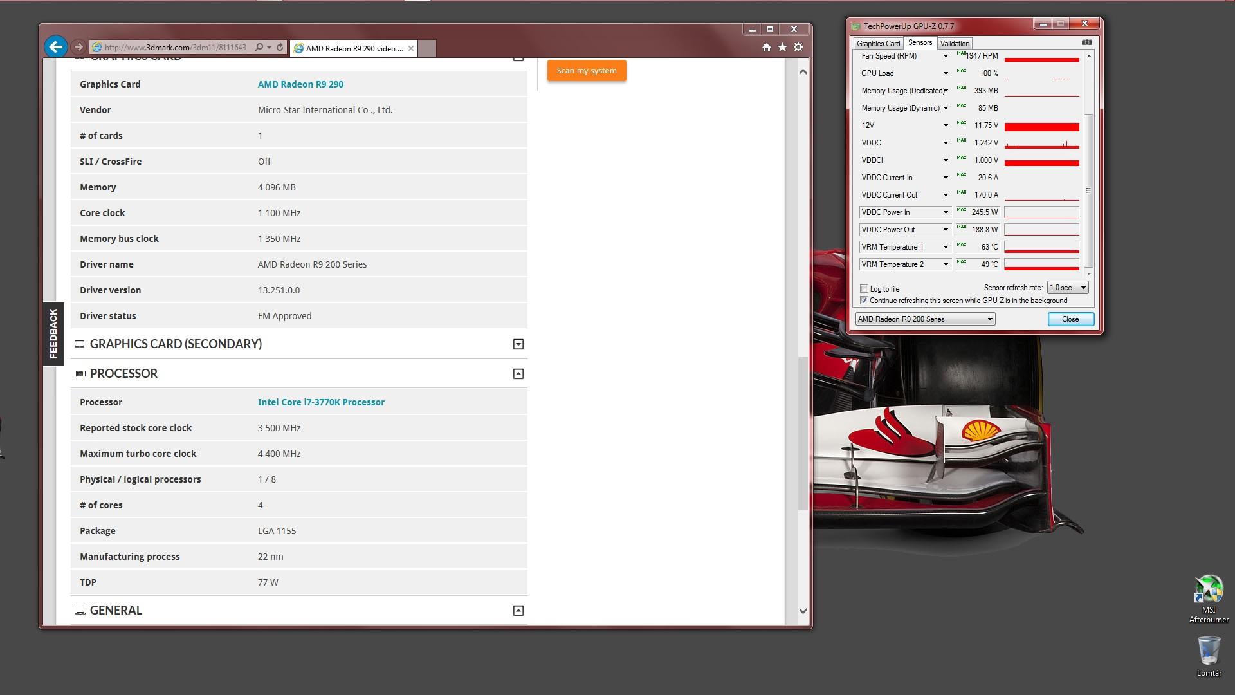1235x695 pixels.
Task: Open Intel Core i7-3770K Processor link
Action: (x=321, y=402)
